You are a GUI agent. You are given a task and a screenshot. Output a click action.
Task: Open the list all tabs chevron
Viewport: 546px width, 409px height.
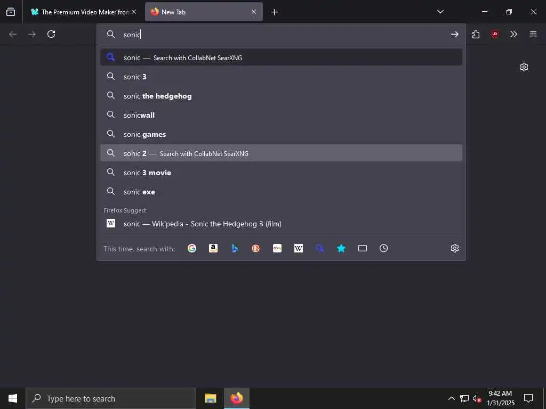pyautogui.click(x=440, y=12)
